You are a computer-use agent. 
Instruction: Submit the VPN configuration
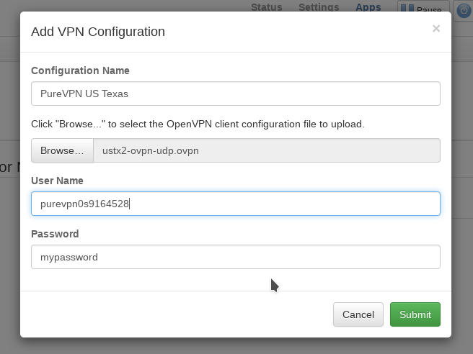pyautogui.click(x=415, y=314)
